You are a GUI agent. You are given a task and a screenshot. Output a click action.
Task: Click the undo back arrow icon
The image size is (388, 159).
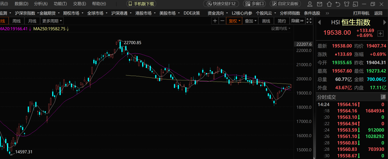pos(338,4)
